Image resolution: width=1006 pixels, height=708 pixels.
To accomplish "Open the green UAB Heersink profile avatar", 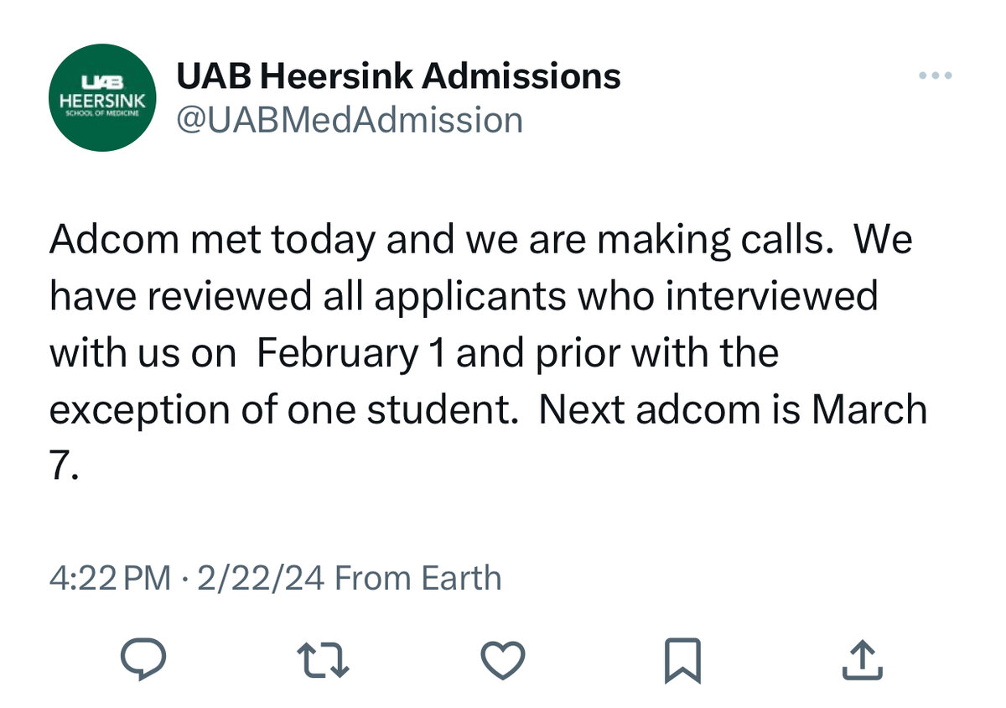I will point(103,97).
